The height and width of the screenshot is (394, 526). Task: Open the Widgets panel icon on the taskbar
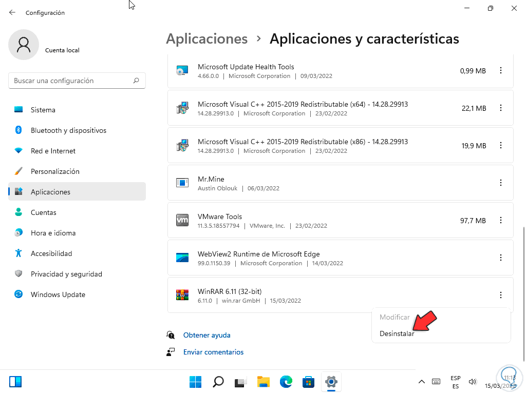pos(15,382)
